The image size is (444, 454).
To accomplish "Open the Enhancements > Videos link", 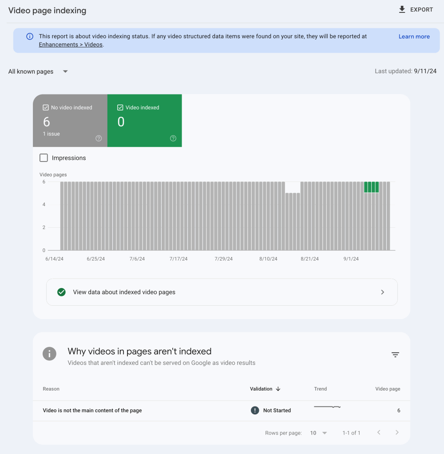I will pos(71,44).
